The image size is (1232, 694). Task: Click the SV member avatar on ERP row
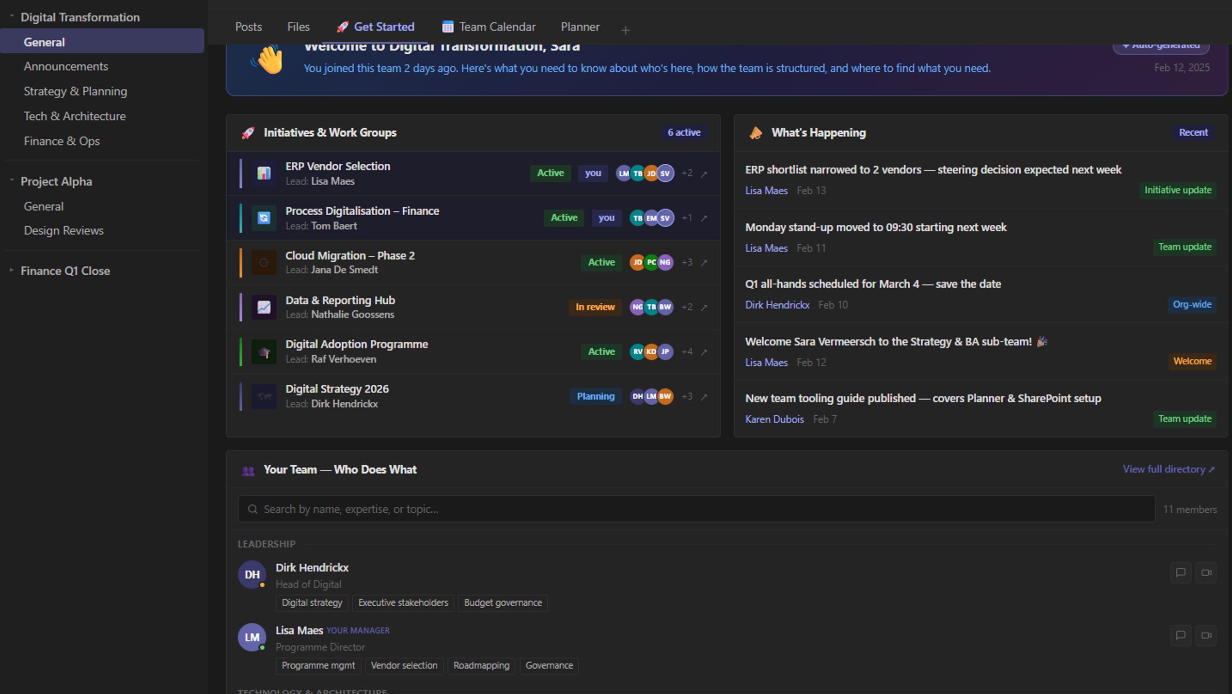point(665,173)
